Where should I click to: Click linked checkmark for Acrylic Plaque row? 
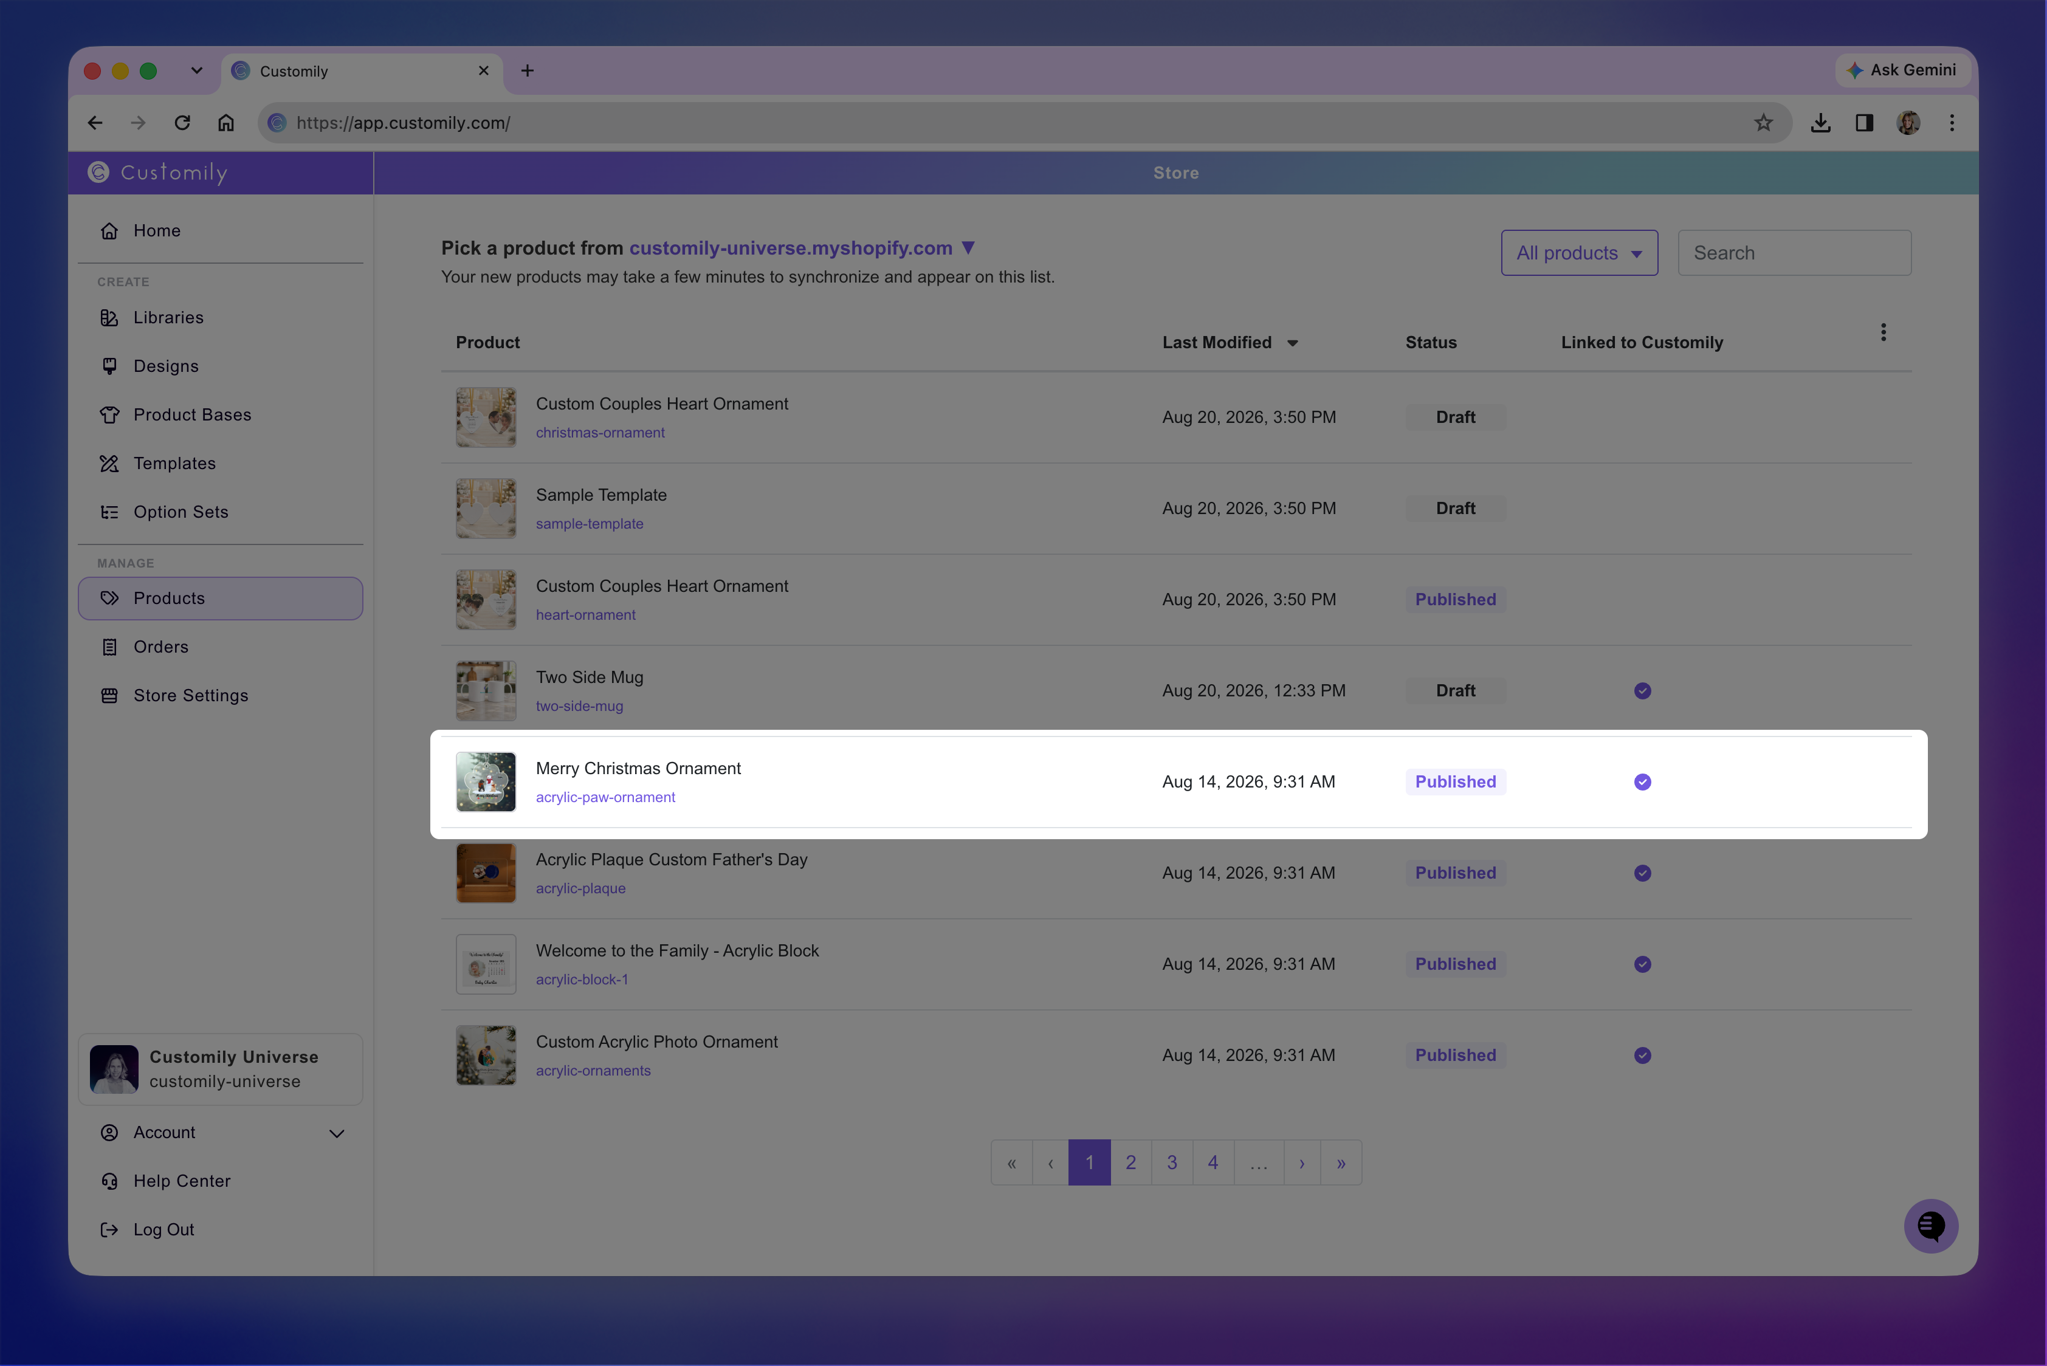[x=1643, y=873]
